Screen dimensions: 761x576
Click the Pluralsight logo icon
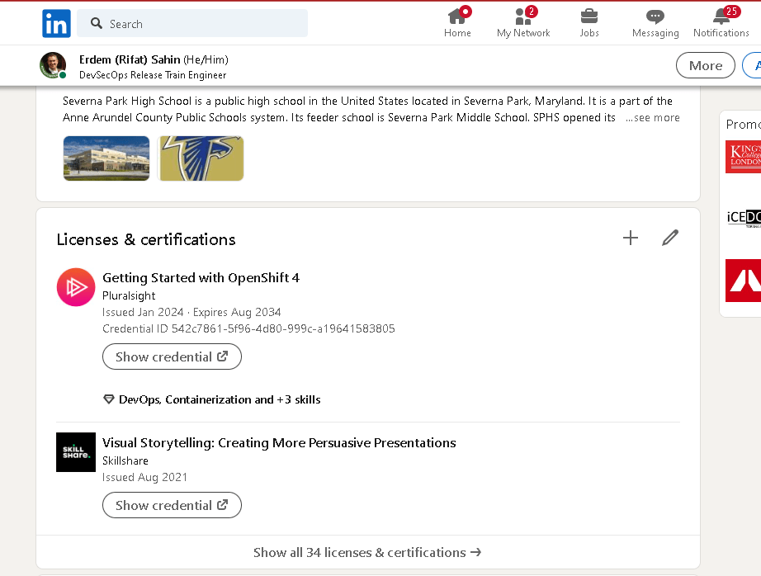[76, 287]
